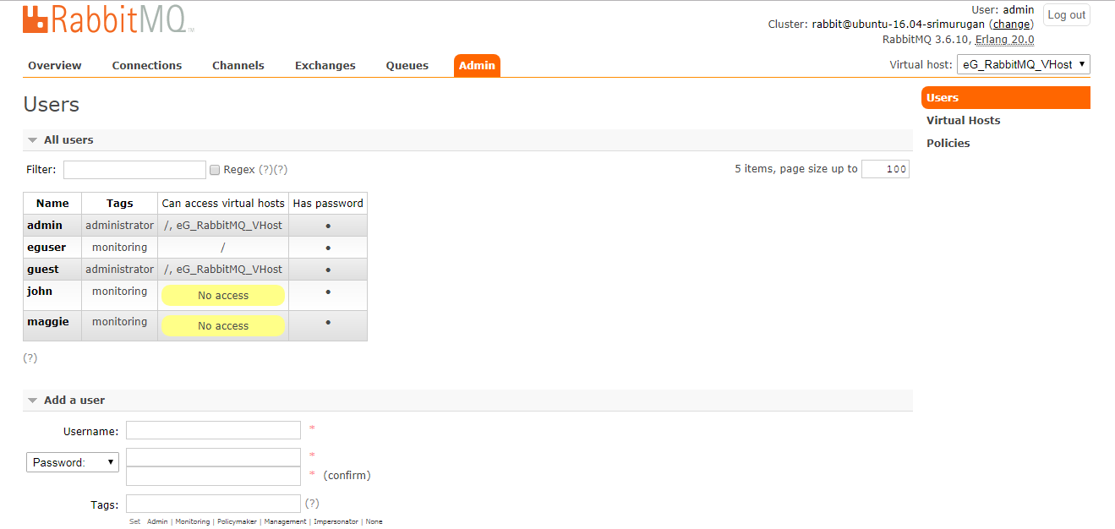Viewport: 1115px width, 529px height.
Task: Click the password confirm input field
Action: (x=213, y=476)
